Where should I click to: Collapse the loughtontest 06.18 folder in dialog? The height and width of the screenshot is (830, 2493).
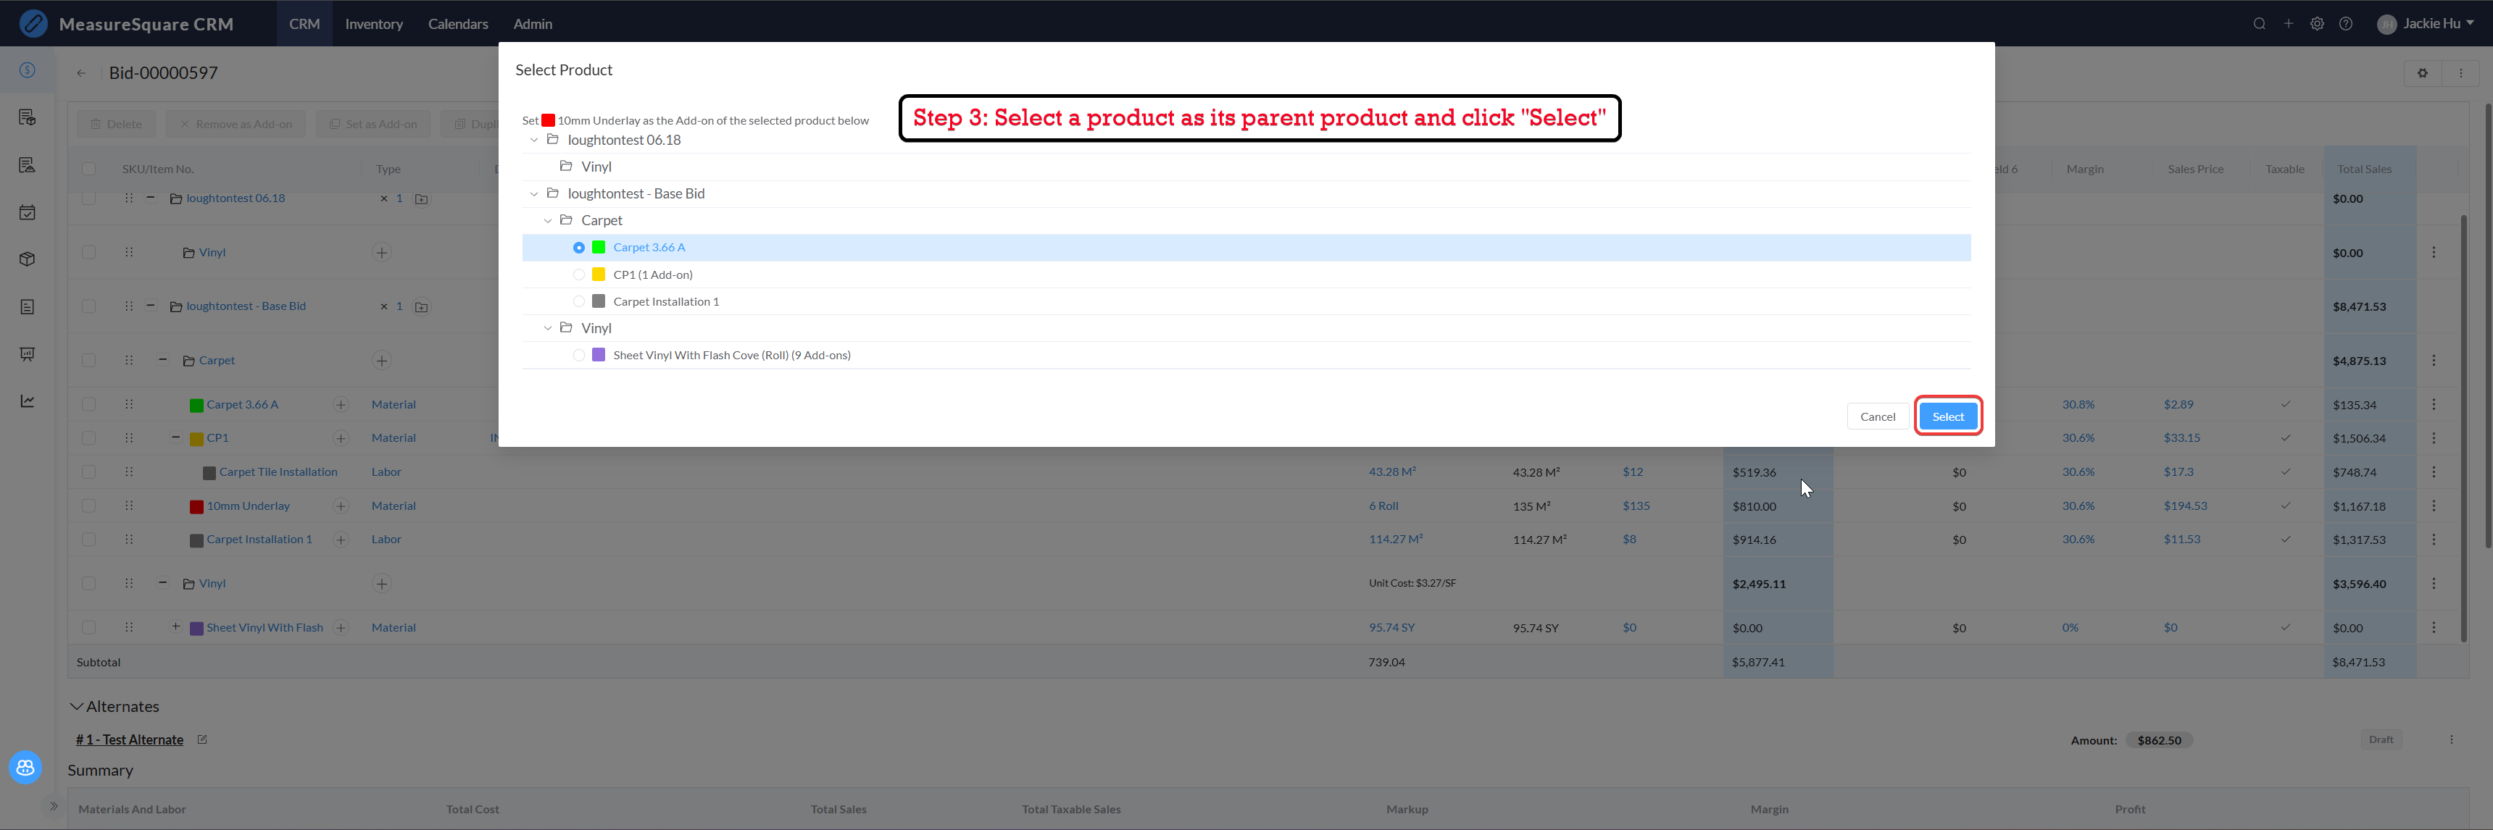point(533,141)
